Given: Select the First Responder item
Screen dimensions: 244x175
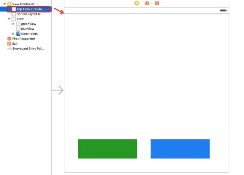Looking at the screenshot, I should 24,39.
